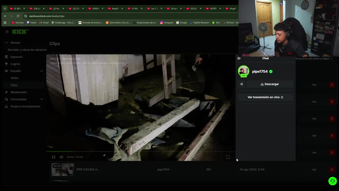Click Ver transmisión en vivo

(x=265, y=97)
